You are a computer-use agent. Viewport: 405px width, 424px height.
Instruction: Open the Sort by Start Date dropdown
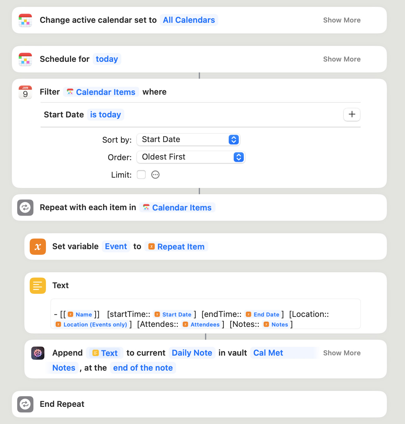tap(188, 140)
